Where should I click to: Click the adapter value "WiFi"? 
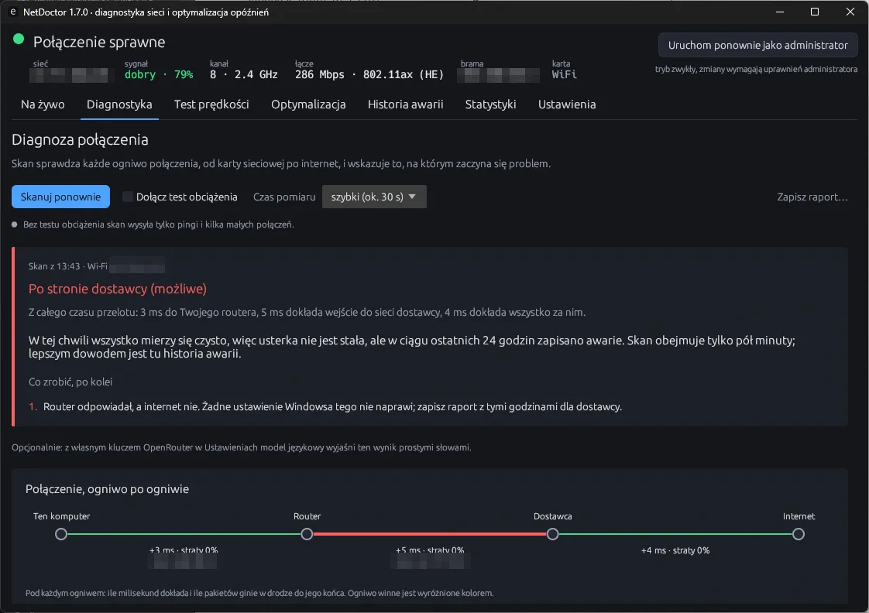pos(564,74)
